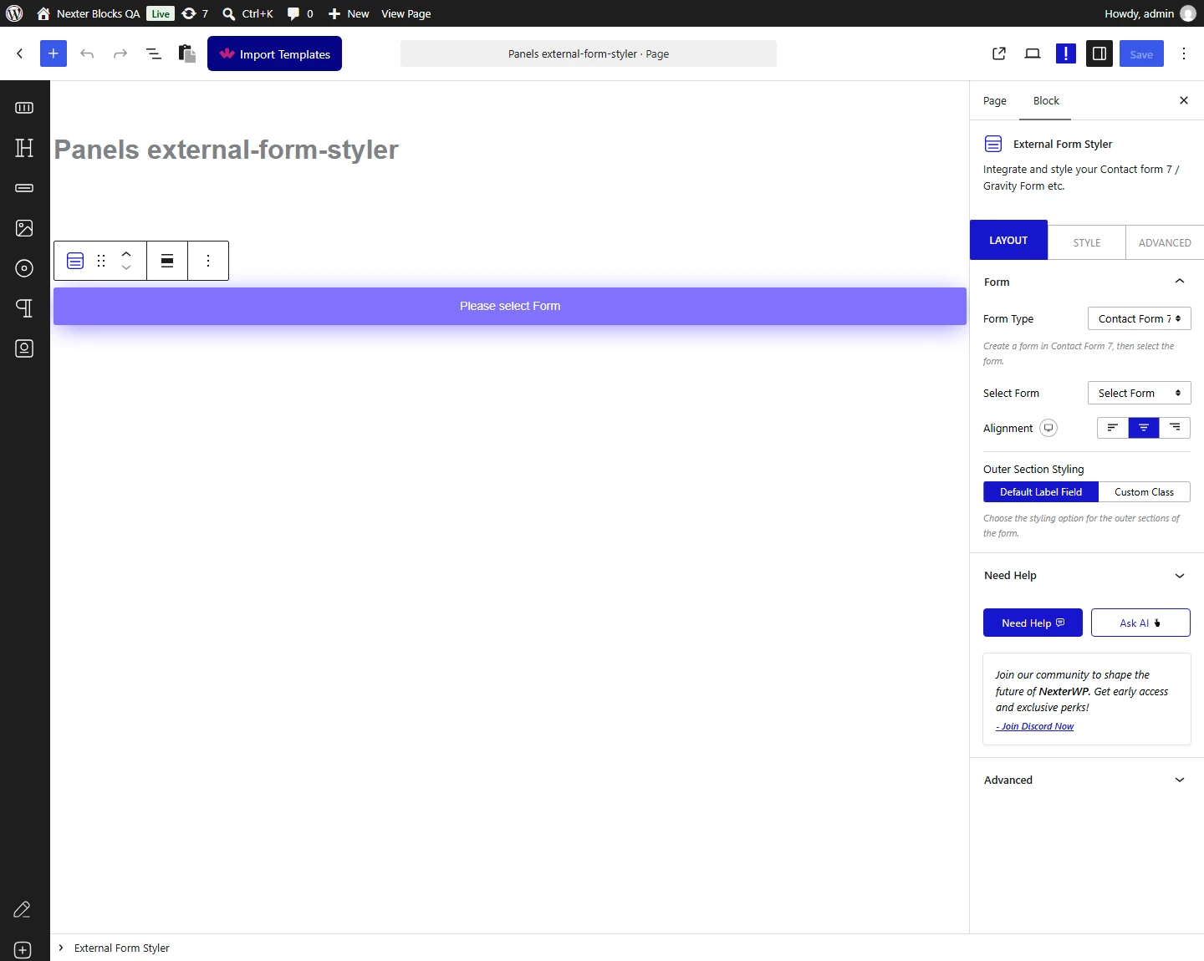
Task: Choose Custom Class styling option
Action: pos(1144,492)
